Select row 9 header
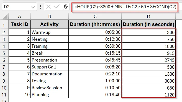The image size is (182, 102). tap(4, 81)
